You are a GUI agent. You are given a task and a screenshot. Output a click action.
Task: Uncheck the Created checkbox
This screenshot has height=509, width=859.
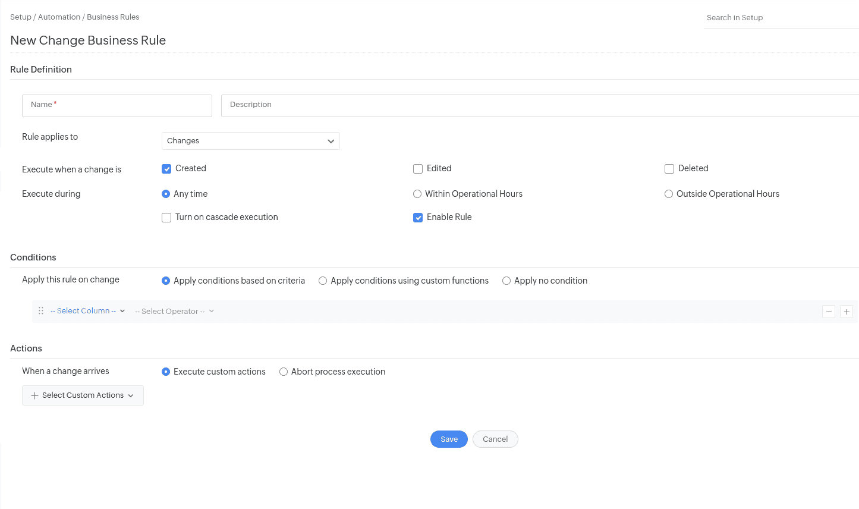pyautogui.click(x=166, y=169)
